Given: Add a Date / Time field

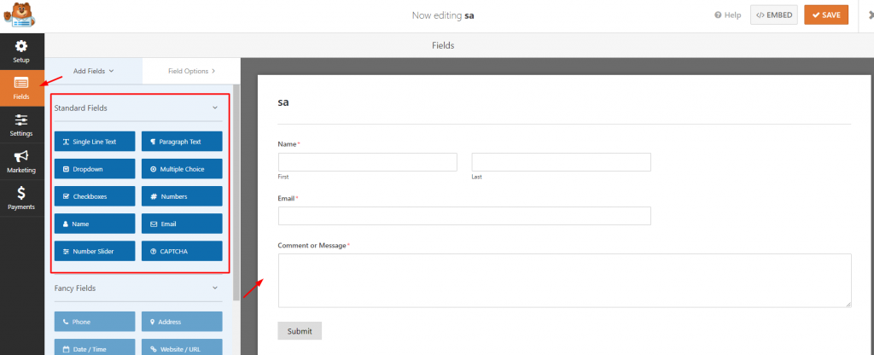Looking at the screenshot, I should (95, 347).
